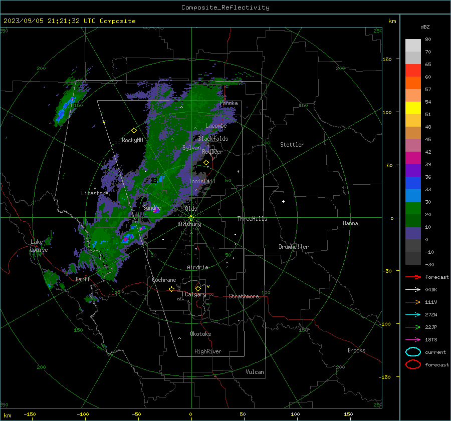
Task: Click the Sylvan label
Action: pos(191,147)
